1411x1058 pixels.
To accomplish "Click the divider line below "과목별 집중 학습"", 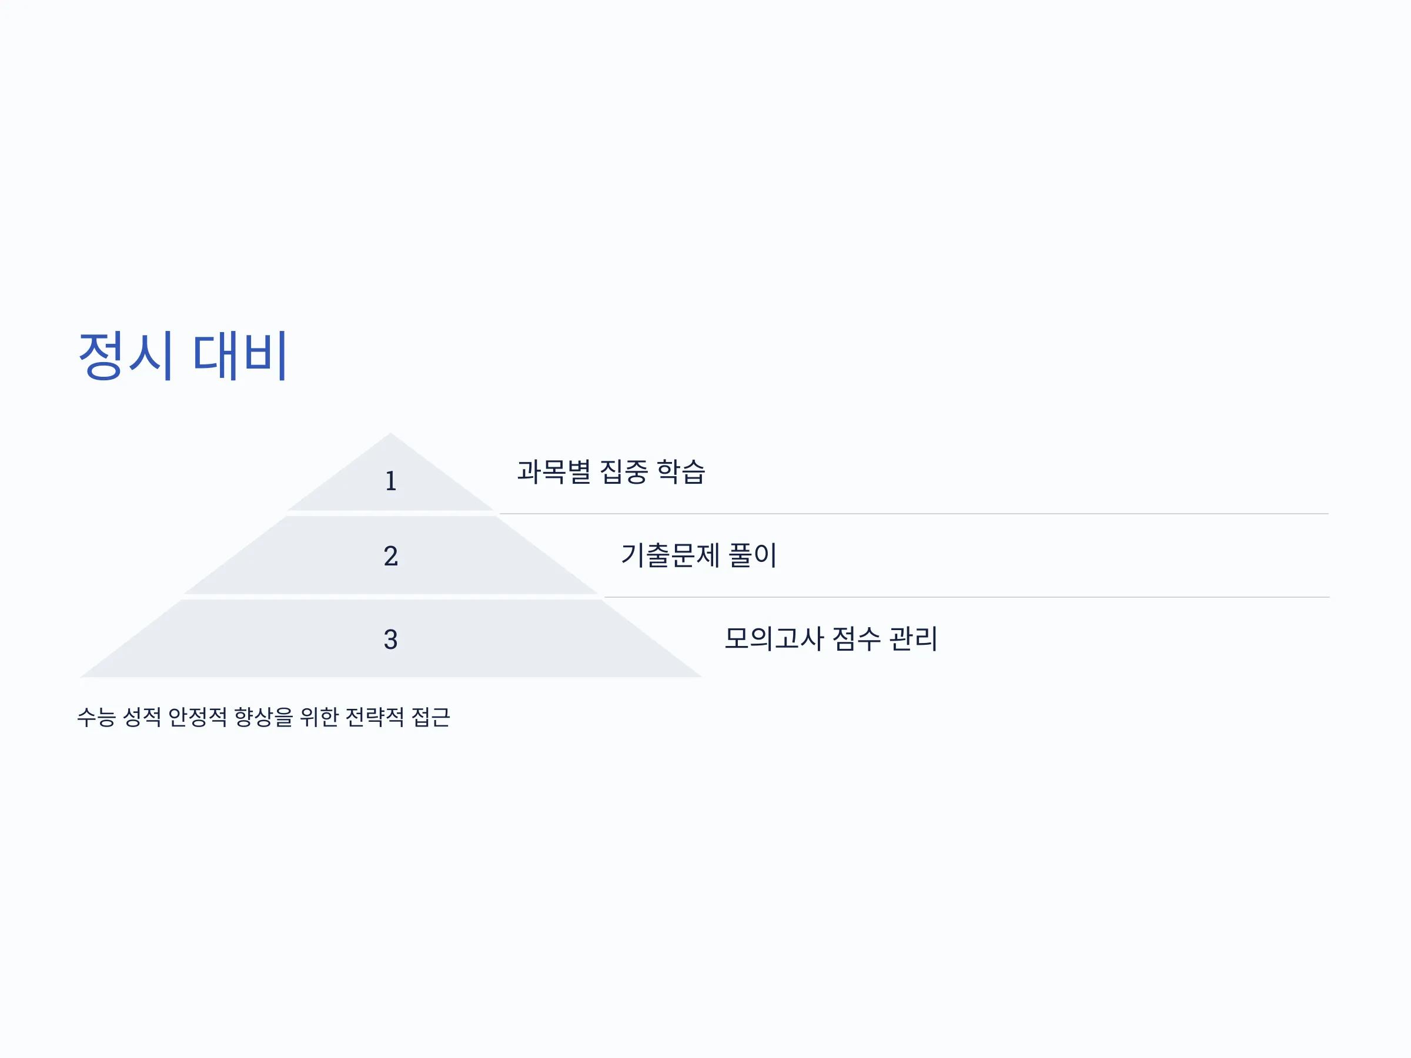I will [x=914, y=513].
